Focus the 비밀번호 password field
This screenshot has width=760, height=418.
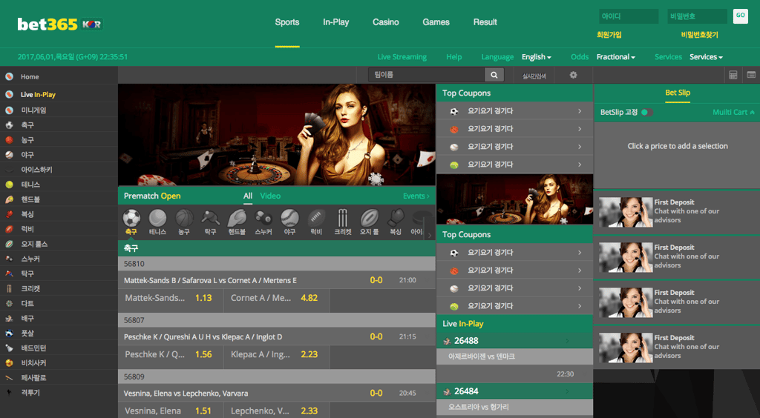coord(697,16)
